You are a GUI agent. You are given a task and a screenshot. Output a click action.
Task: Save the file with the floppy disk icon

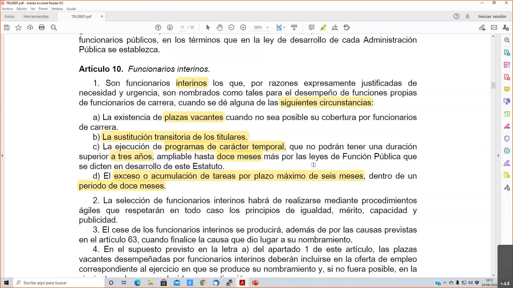7,27
